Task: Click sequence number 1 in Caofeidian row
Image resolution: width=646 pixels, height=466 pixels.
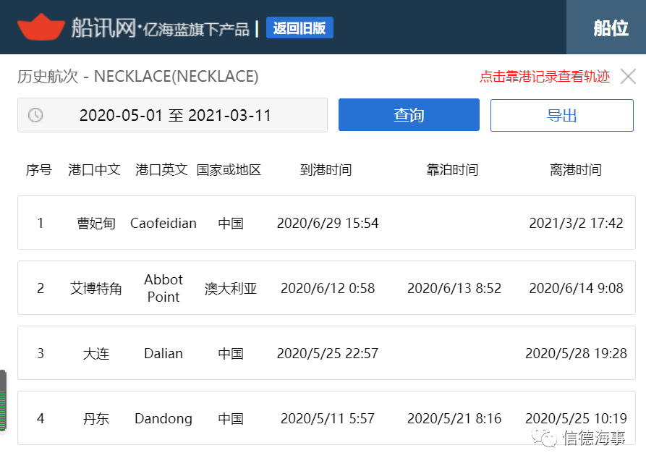Action: tap(41, 223)
